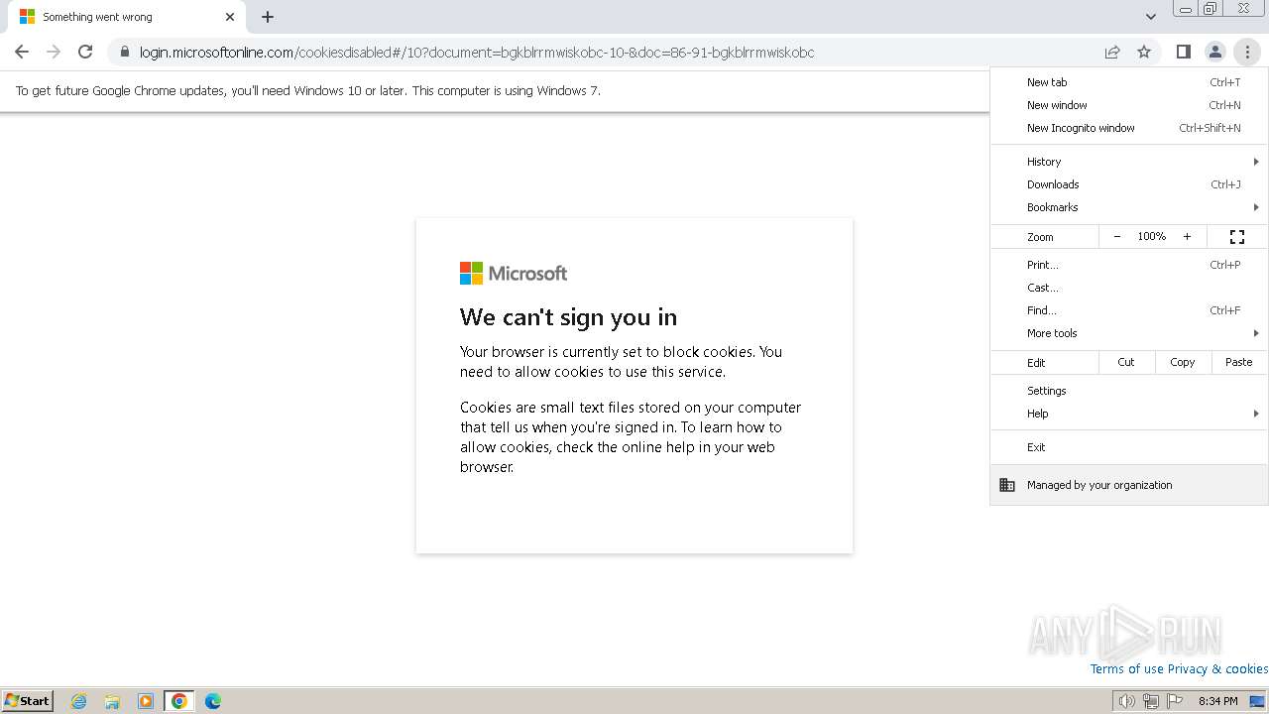Click the 'We can't sign you in' heading

coord(569,317)
